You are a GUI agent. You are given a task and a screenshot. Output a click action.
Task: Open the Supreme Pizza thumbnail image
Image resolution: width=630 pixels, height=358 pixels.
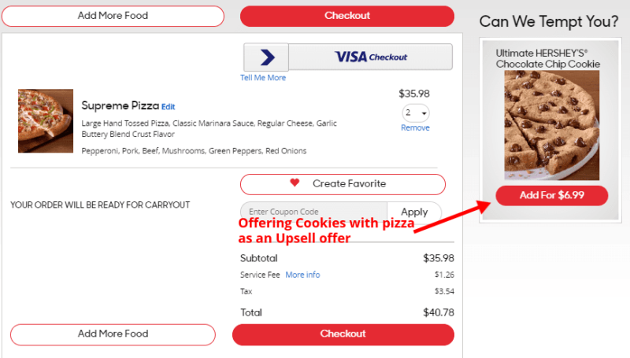click(46, 121)
